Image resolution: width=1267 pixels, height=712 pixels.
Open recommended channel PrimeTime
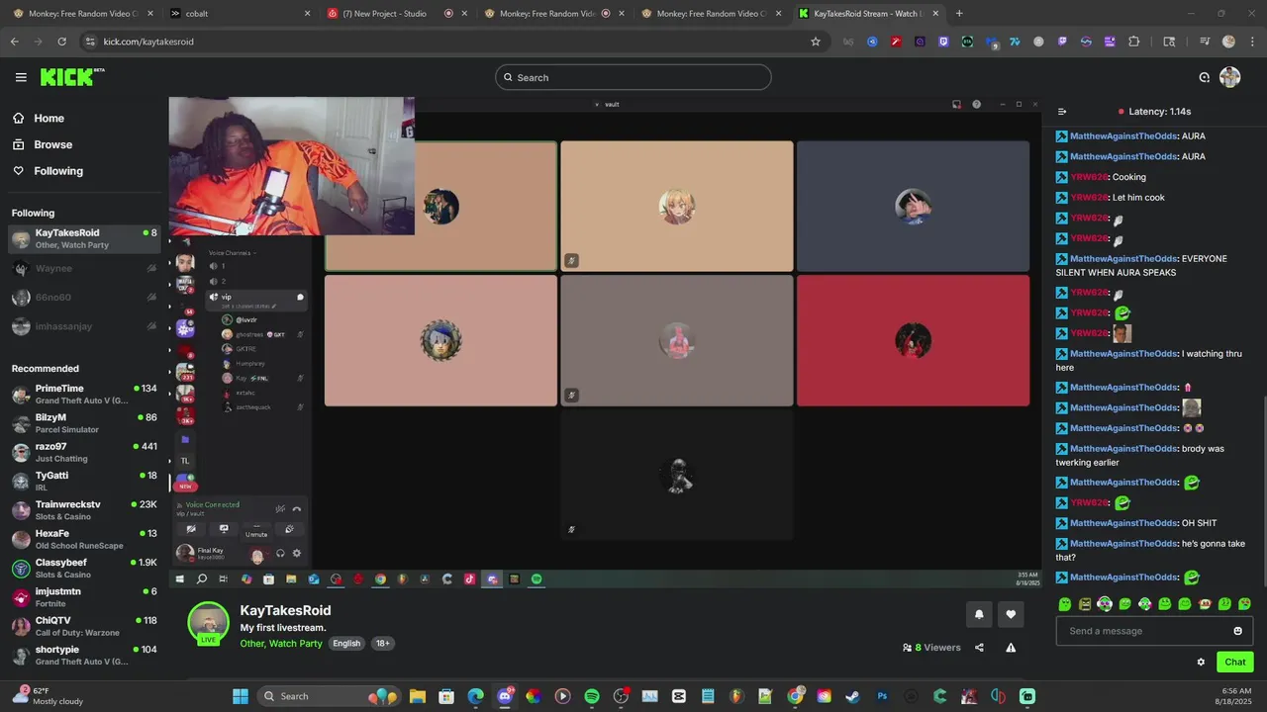click(84, 395)
